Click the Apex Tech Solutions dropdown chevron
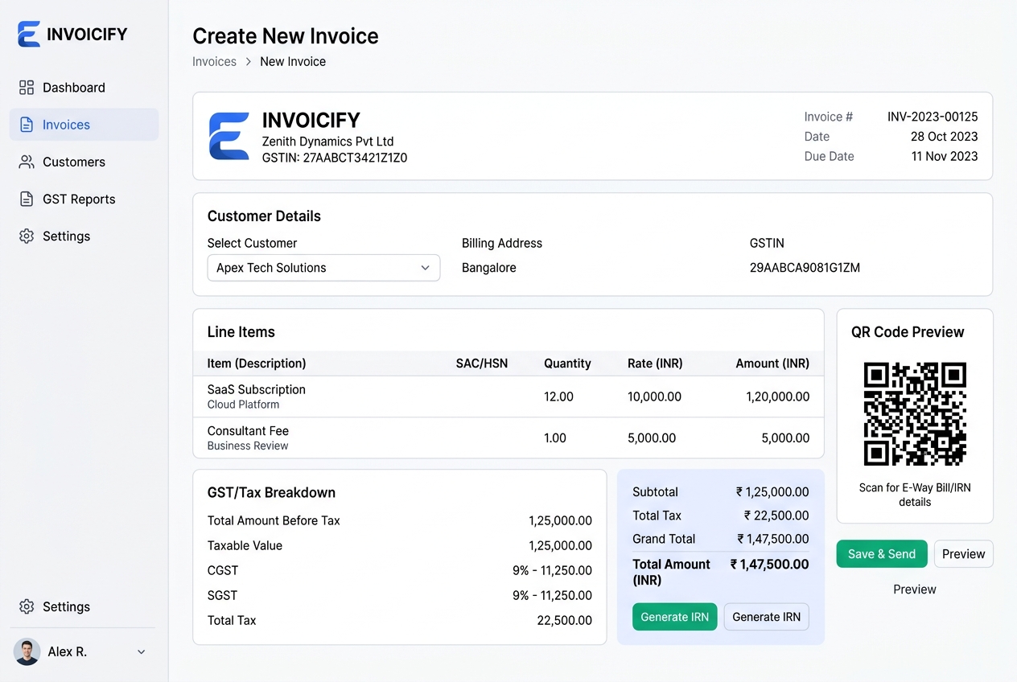1017x682 pixels. coord(425,268)
